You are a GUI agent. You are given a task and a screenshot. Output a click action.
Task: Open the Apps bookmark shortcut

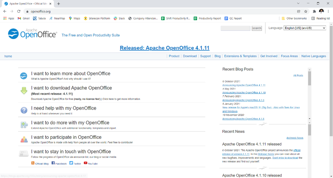(x=9, y=18)
